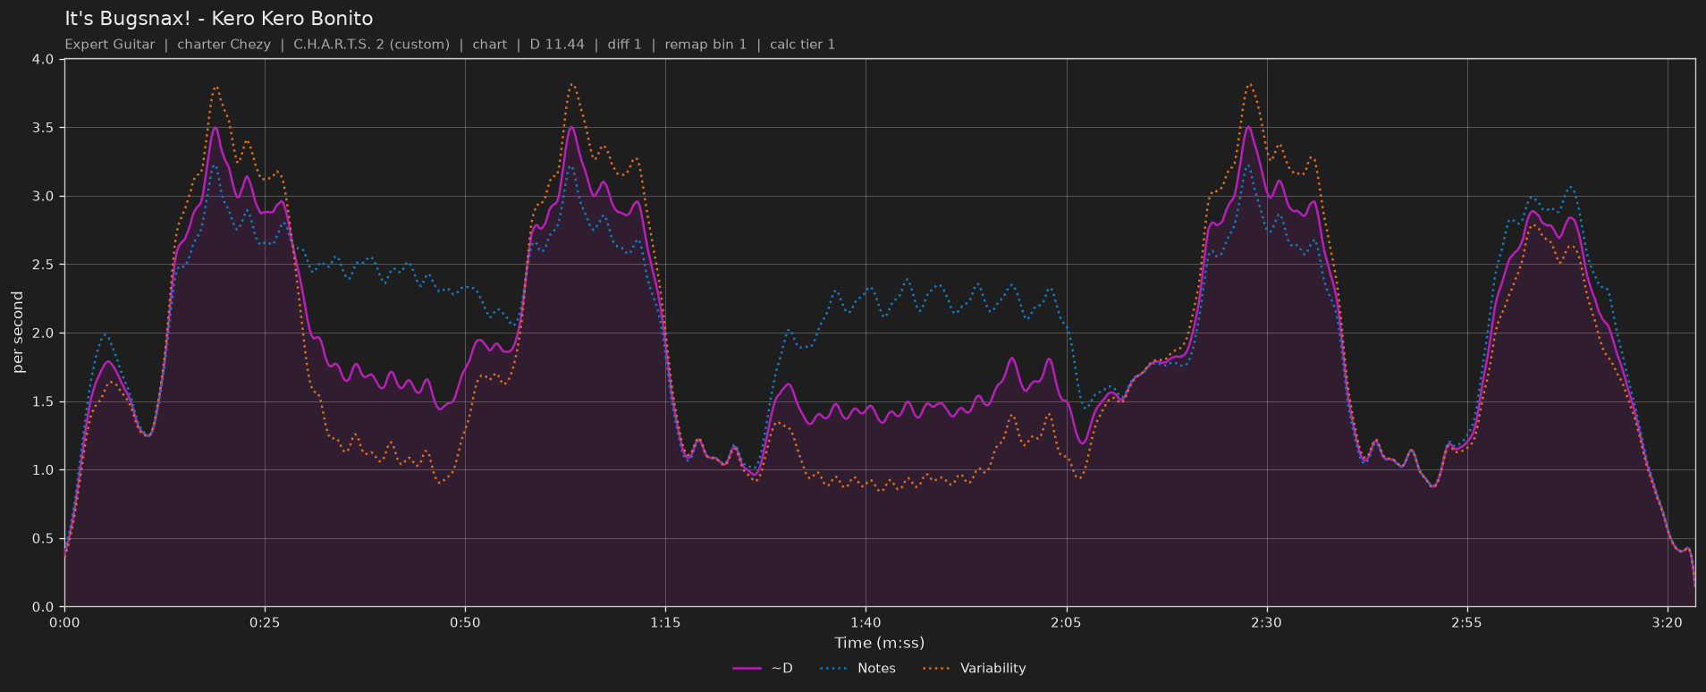
Task: Click the "per second" y-axis label
Action: click(x=18, y=333)
